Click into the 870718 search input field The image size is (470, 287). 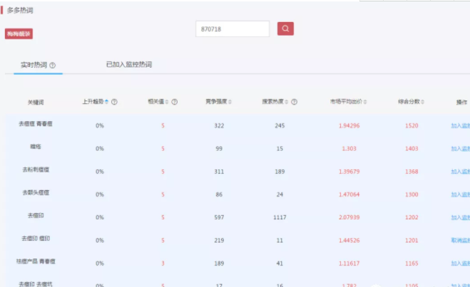point(233,28)
